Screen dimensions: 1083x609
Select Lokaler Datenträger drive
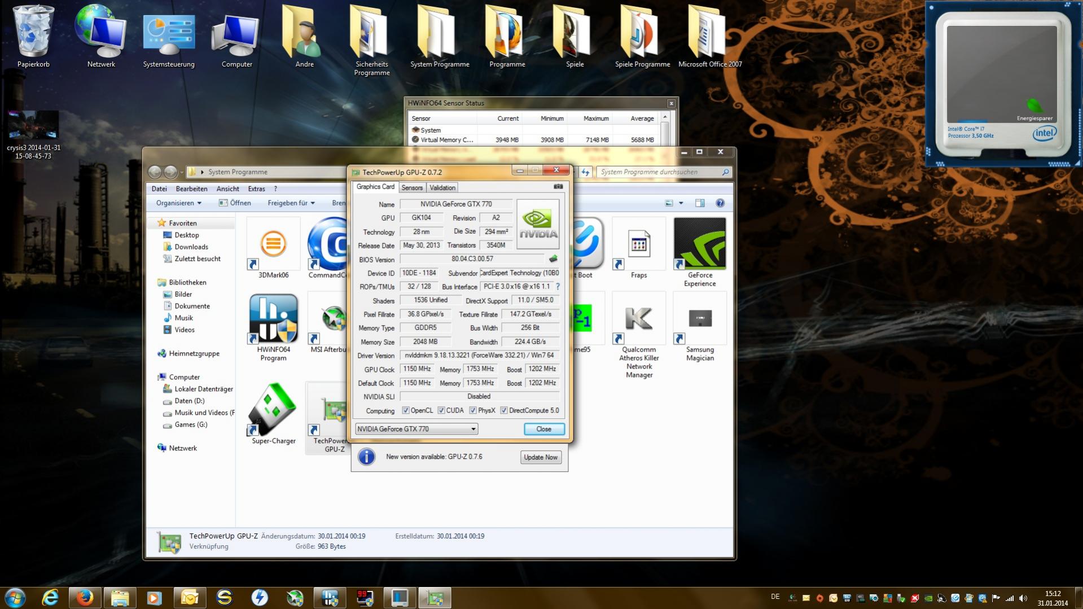203,389
